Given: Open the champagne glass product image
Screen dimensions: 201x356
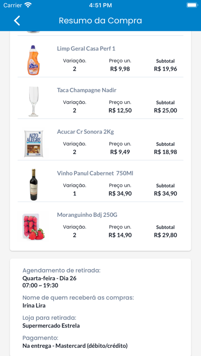Looking at the screenshot, I should pos(33,101).
